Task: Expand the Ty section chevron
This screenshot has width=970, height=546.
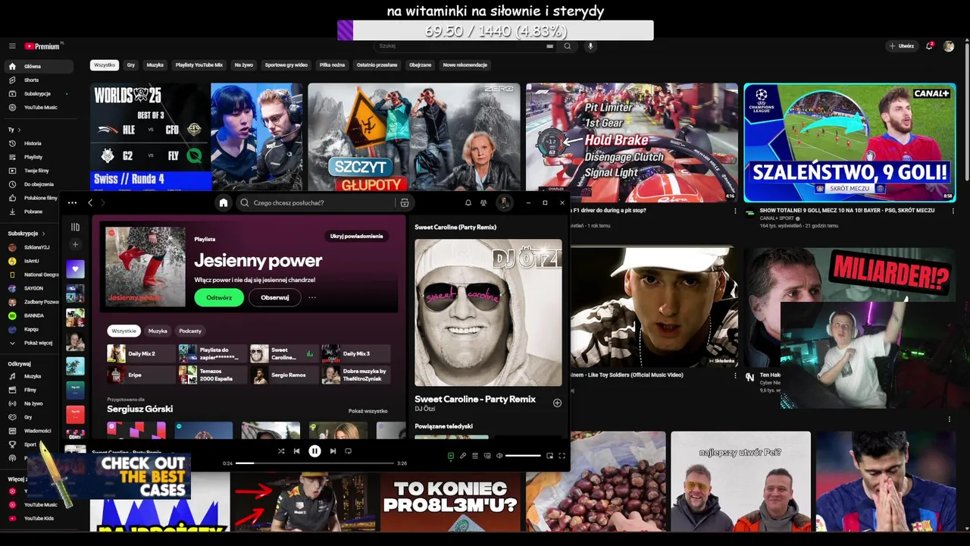Action: tap(18, 130)
